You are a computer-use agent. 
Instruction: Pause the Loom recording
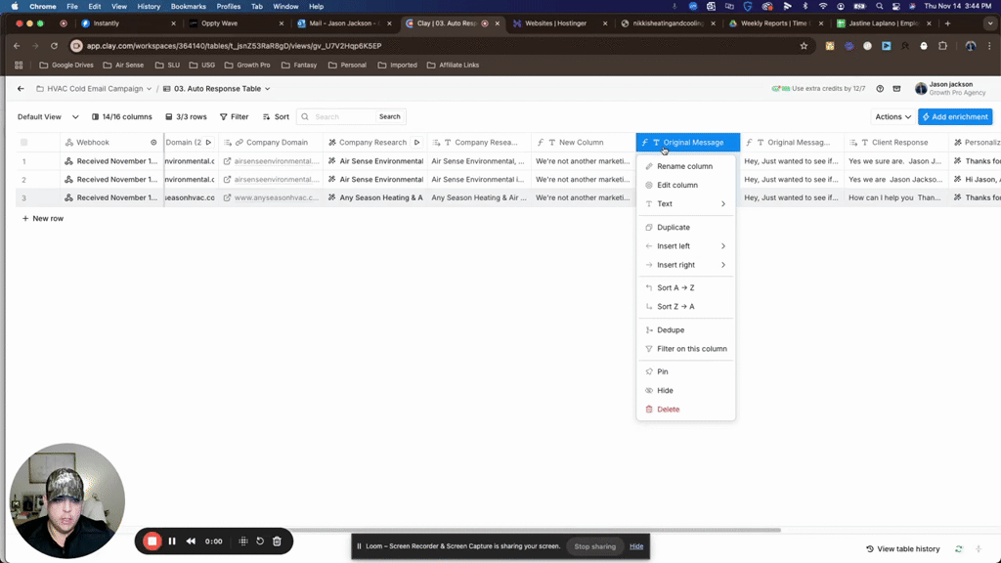coord(172,541)
